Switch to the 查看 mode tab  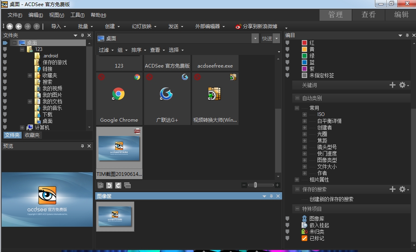tap(368, 15)
